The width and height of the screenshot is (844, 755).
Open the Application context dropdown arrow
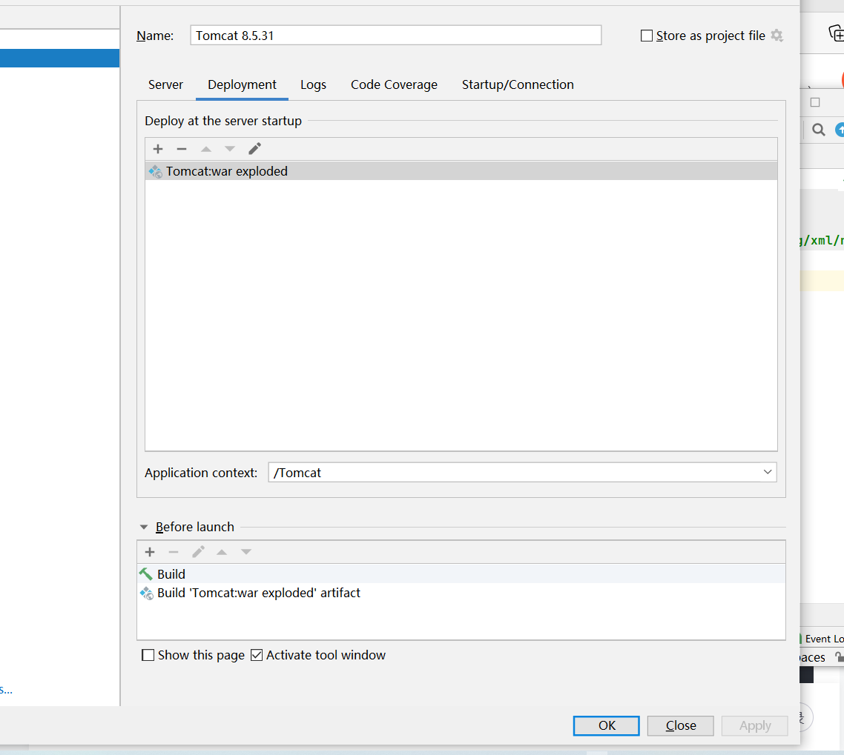[x=768, y=472]
